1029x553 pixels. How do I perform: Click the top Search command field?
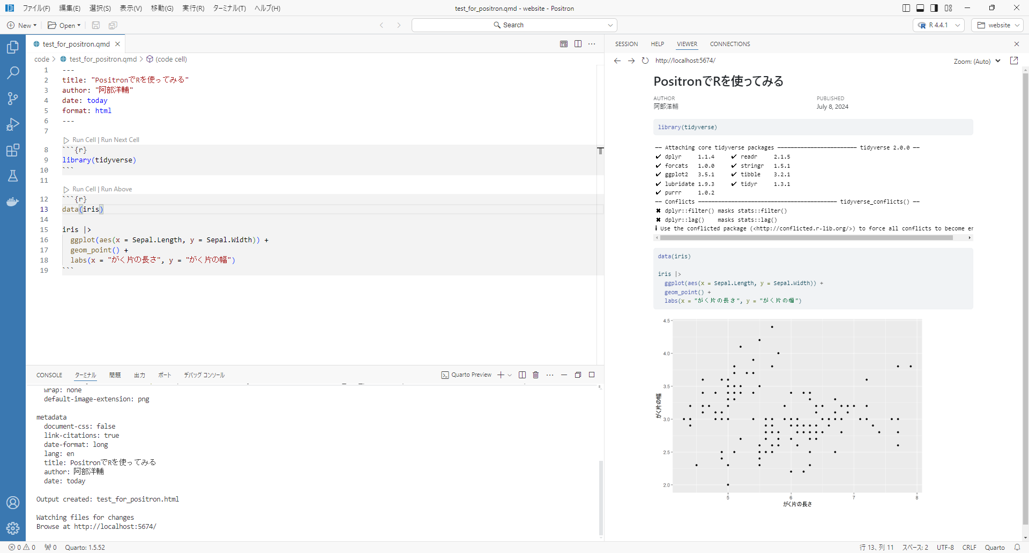point(513,25)
